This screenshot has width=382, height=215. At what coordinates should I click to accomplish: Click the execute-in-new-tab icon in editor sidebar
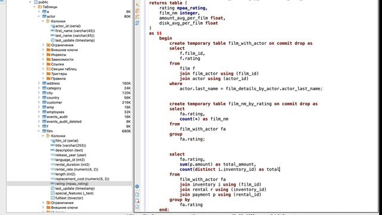pos(137,11)
